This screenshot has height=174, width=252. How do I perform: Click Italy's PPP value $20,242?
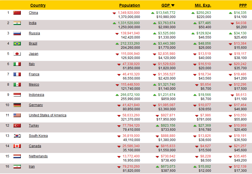[x=240, y=64]
